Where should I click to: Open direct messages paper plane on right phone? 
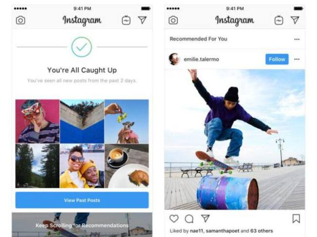295,20
